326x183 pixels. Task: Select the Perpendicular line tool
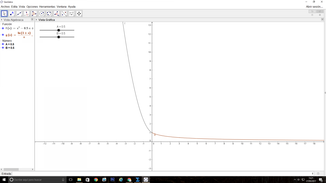click(x=27, y=14)
